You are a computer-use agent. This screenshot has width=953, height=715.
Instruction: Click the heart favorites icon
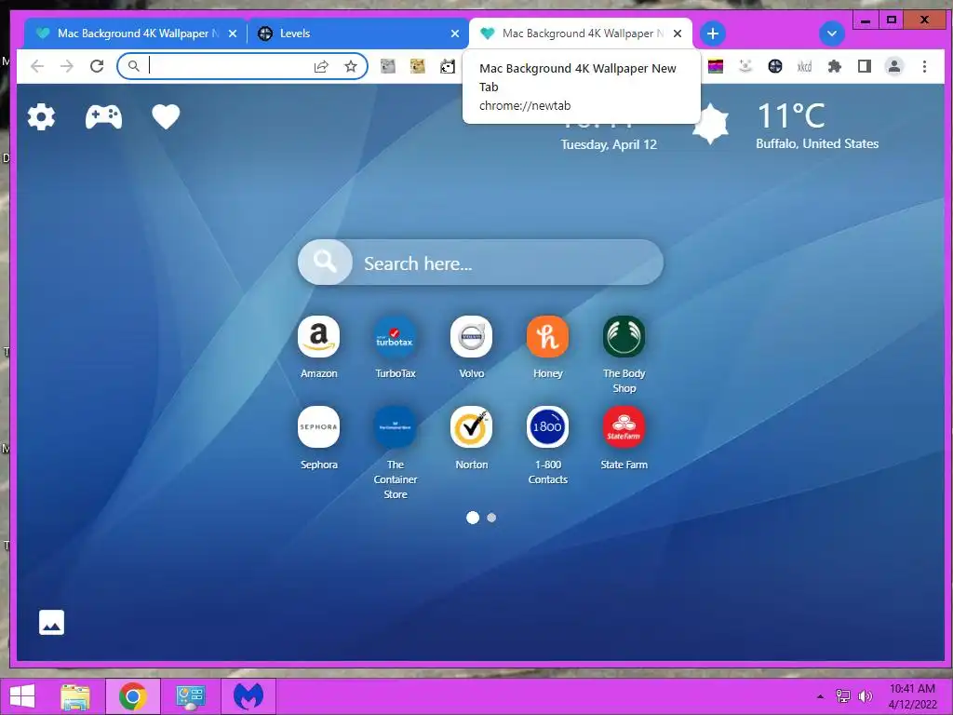(x=166, y=116)
